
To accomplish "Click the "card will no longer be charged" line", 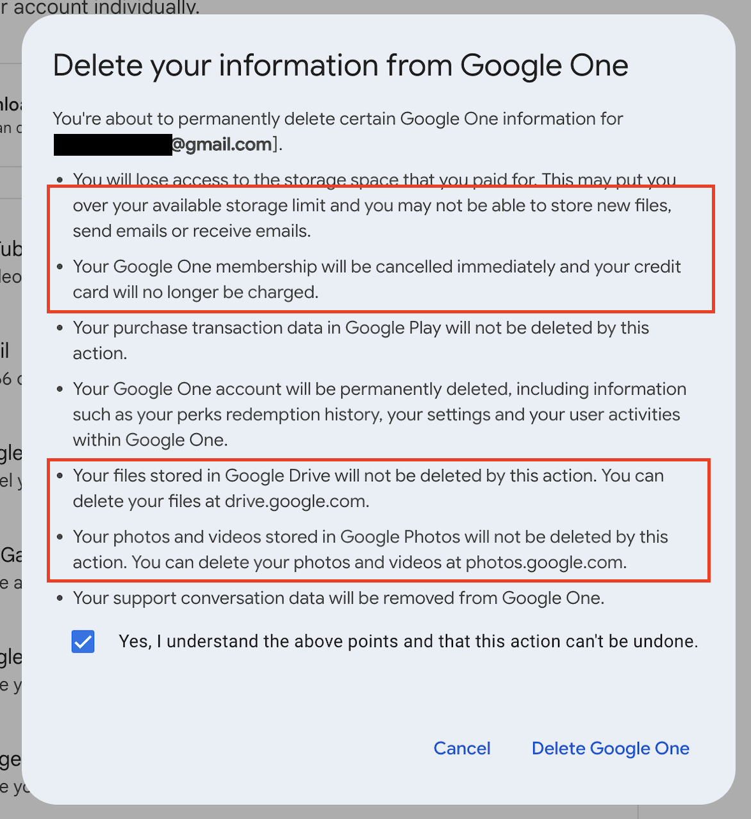I will [195, 293].
